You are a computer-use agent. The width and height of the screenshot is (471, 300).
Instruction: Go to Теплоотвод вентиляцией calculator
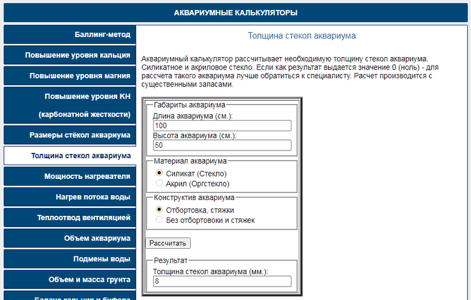click(x=69, y=218)
